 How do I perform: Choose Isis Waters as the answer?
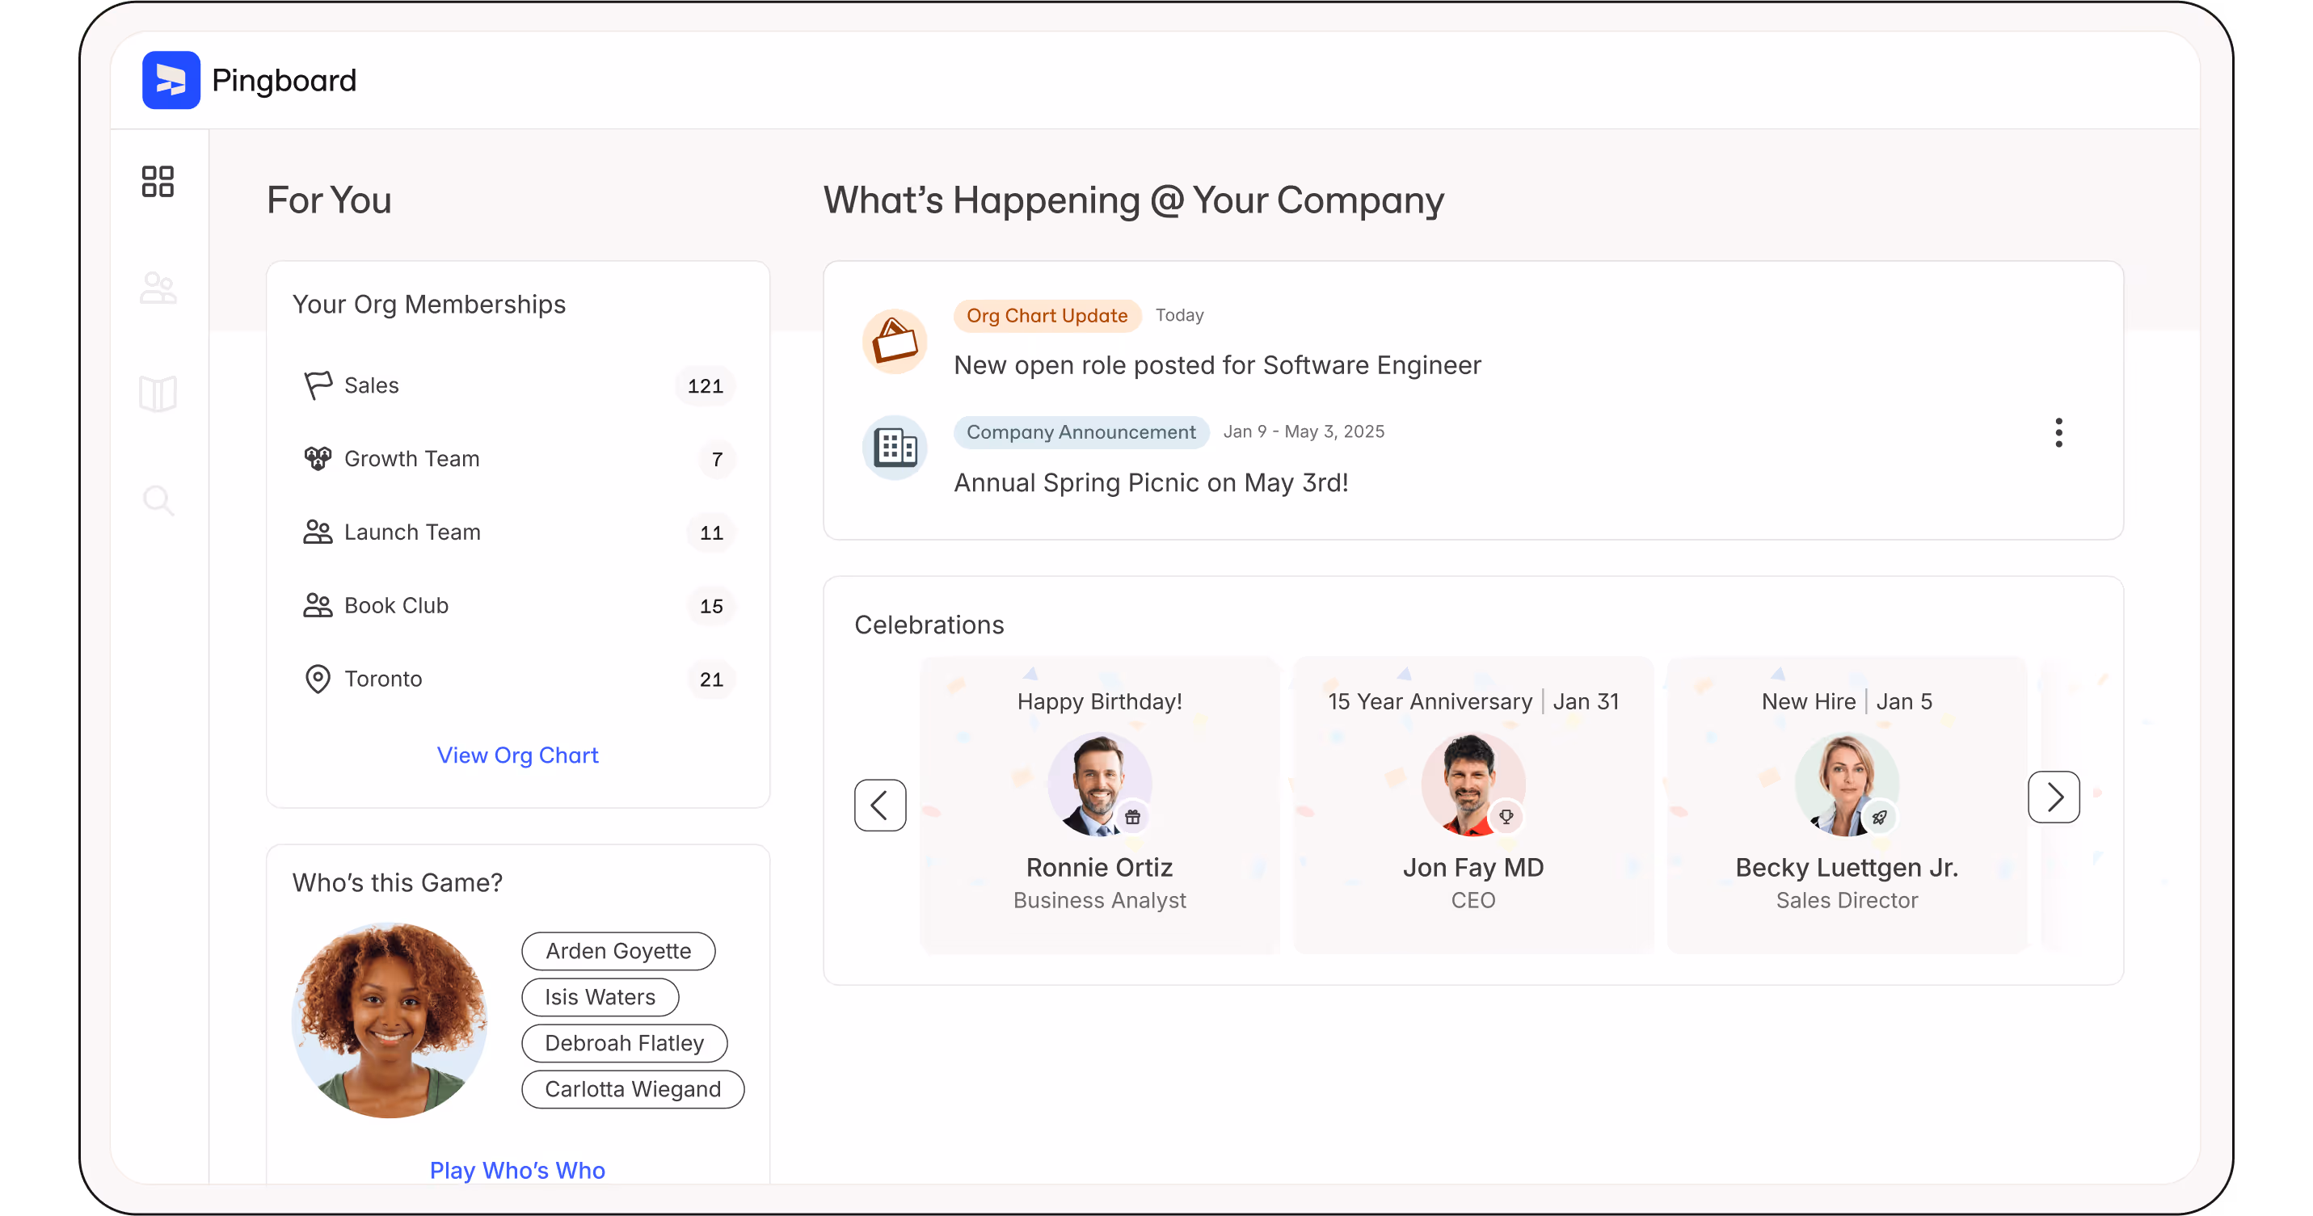coord(599,997)
